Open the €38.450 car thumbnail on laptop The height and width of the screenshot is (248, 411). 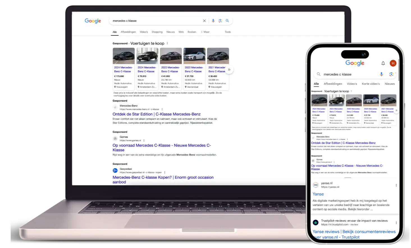(x=218, y=56)
